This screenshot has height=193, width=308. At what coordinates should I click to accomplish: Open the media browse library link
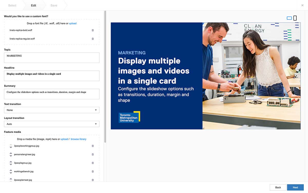tap(79, 139)
